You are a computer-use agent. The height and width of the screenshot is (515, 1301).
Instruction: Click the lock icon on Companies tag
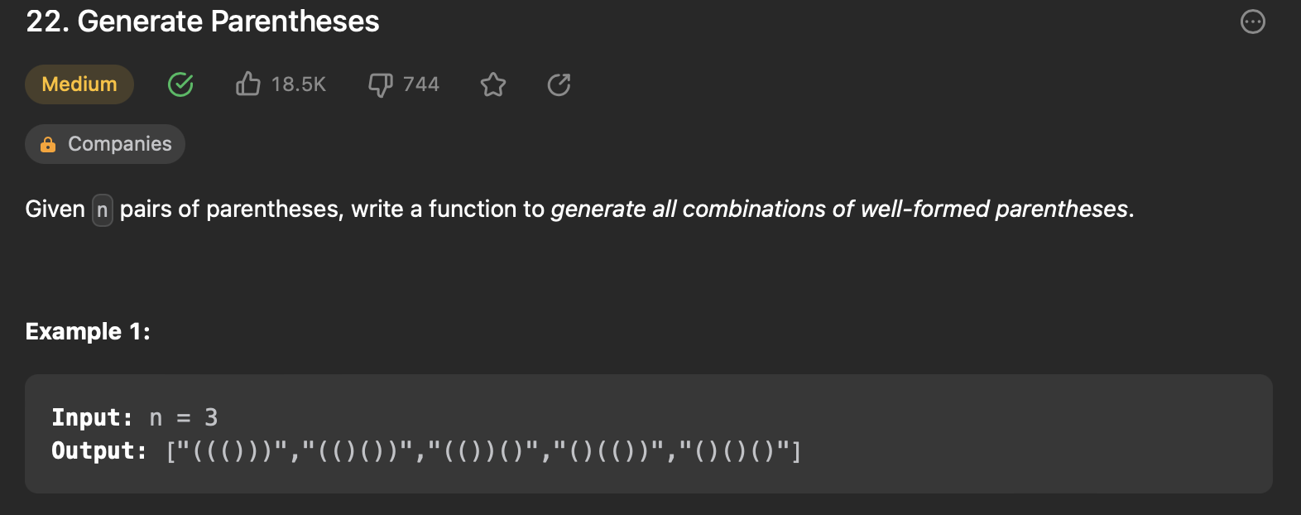pos(47,143)
